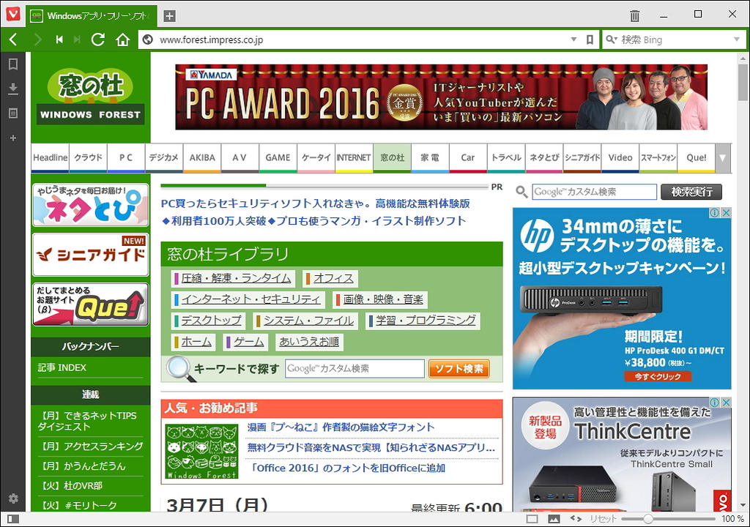
Task: Click the 検索実行 button
Action: point(691,192)
